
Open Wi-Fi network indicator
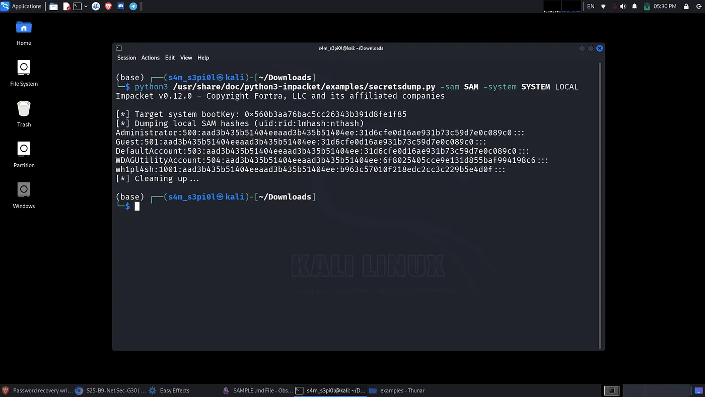pos(603,7)
